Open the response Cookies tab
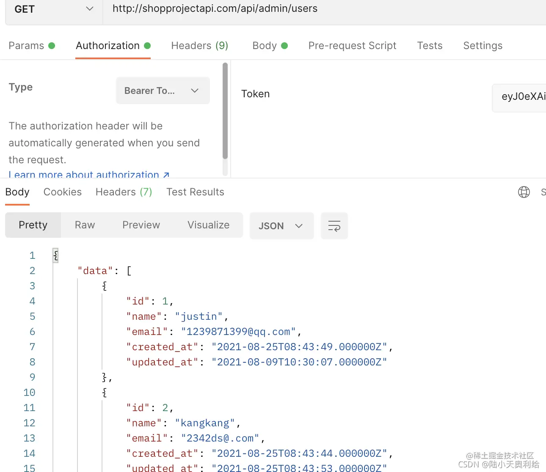Viewport: 546px width, 472px height. click(x=63, y=192)
